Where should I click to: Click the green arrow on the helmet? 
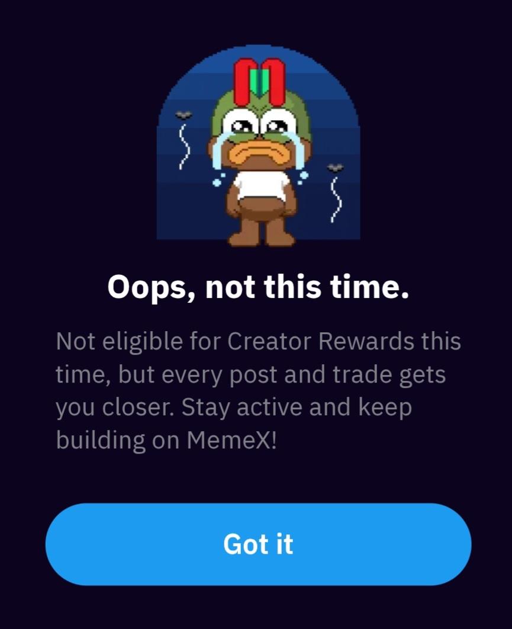pyautogui.click(x=259, y=82)
